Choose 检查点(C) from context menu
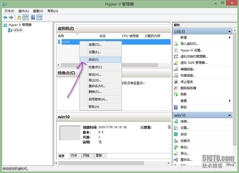The width and height of the screenshot is (239, 173). [x=101, y=67]
